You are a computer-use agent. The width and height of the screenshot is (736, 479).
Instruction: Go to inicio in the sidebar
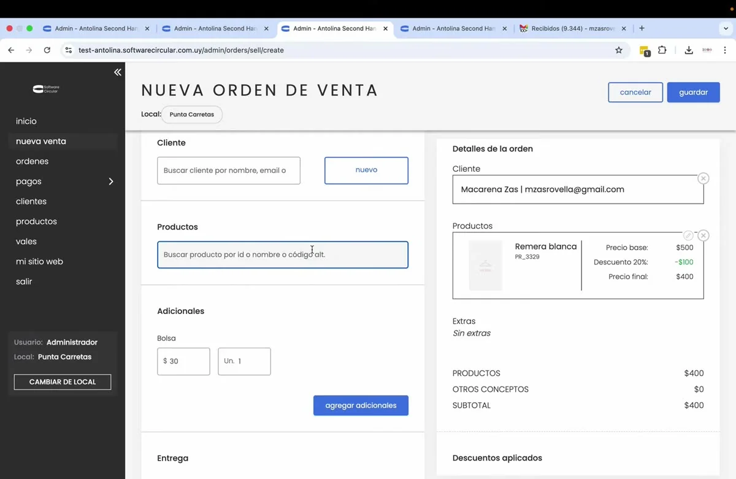[26, 121]
